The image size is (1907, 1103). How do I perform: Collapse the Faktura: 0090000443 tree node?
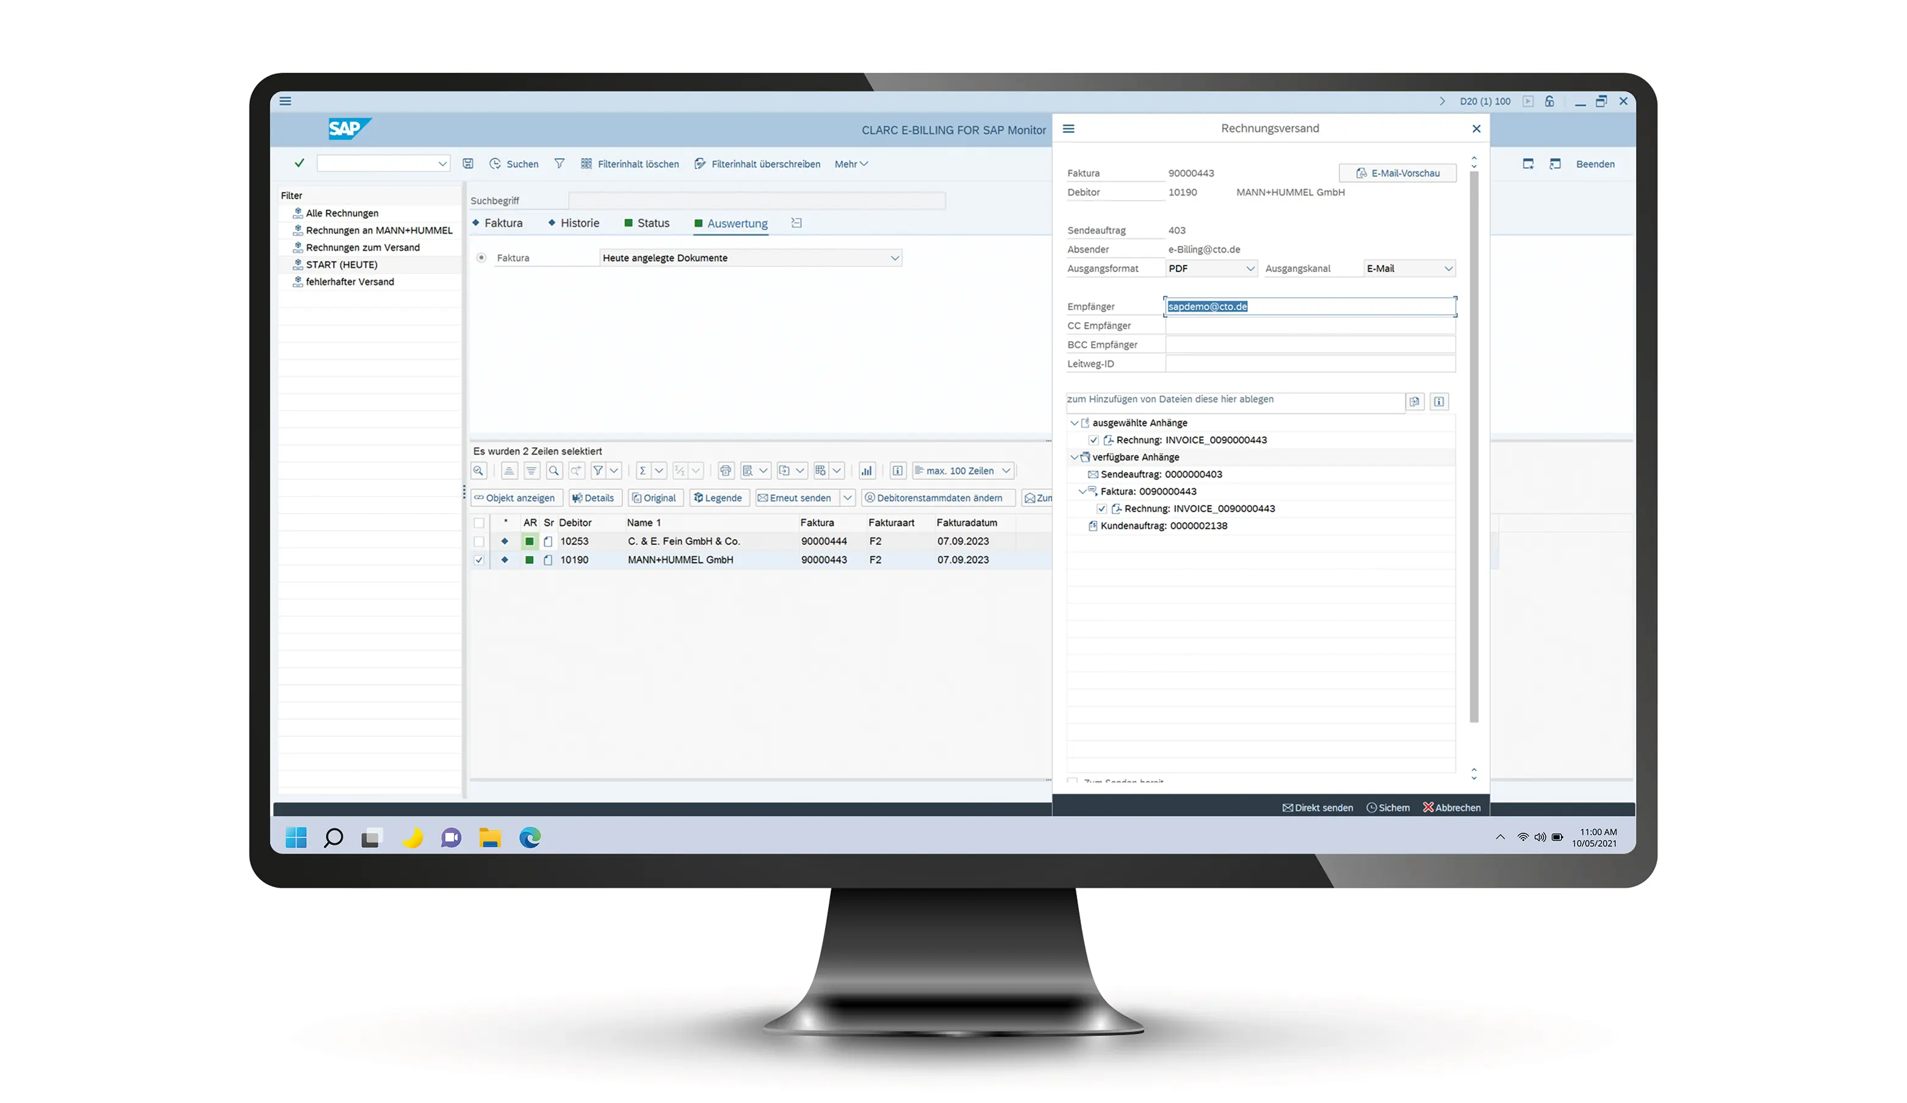click(1082, 491)
